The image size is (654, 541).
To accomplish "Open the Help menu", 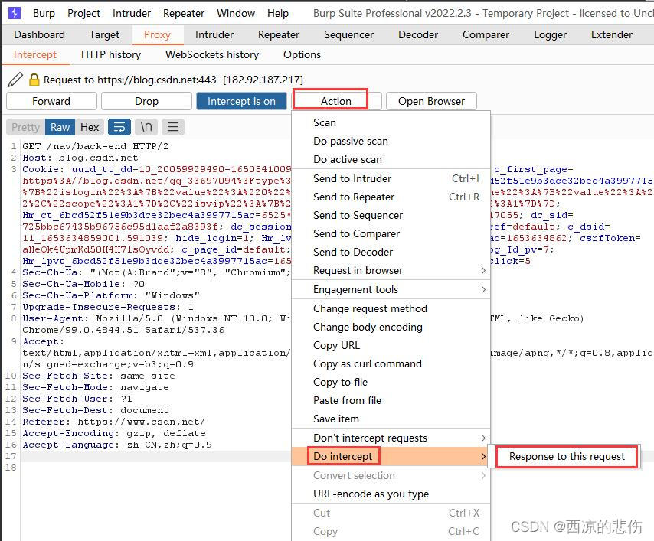I will point(278,13).
